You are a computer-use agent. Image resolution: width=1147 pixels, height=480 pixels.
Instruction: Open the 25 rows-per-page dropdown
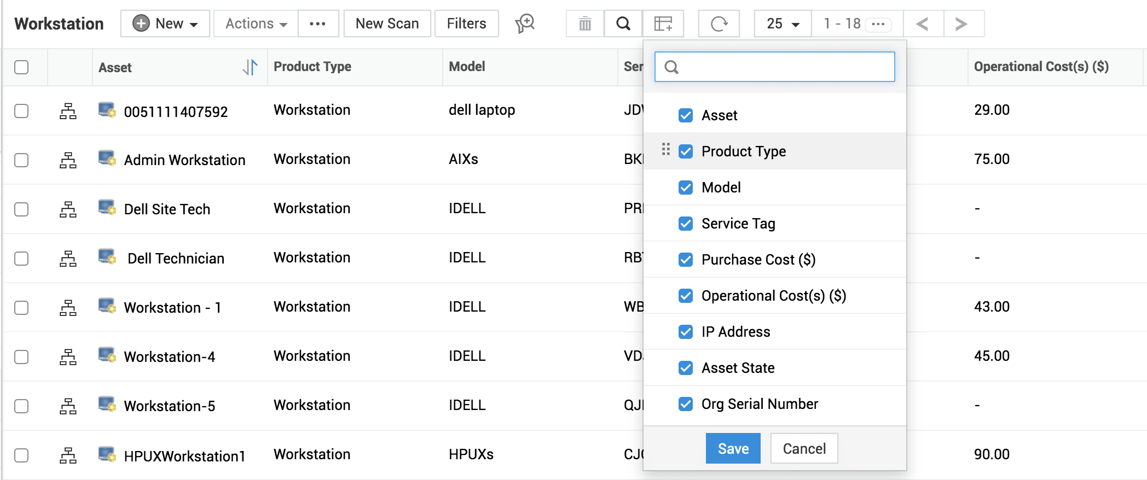783,24
